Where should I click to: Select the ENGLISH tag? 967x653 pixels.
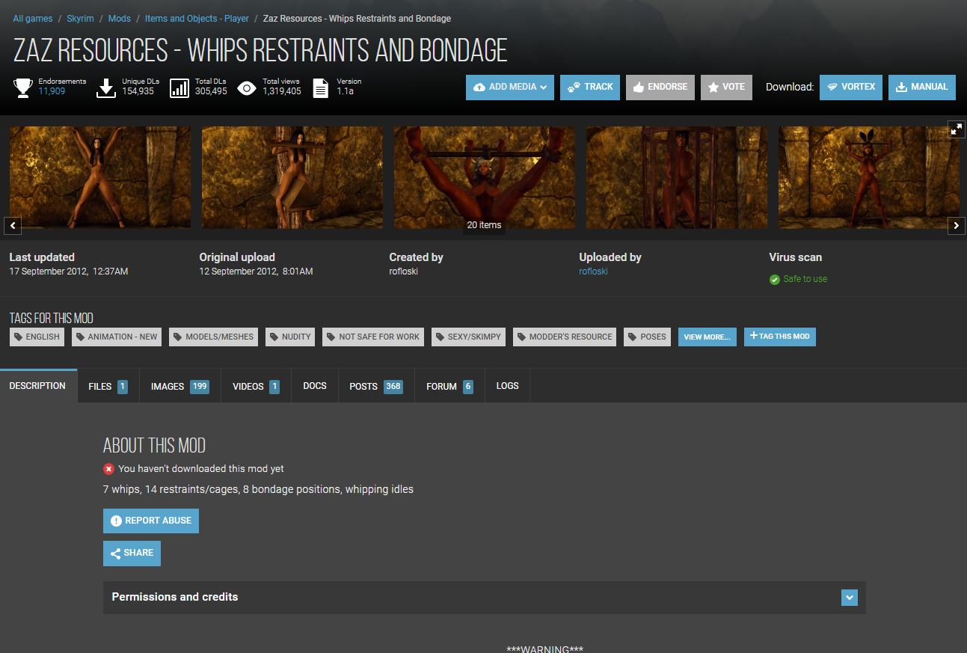(x=37, y=337)
